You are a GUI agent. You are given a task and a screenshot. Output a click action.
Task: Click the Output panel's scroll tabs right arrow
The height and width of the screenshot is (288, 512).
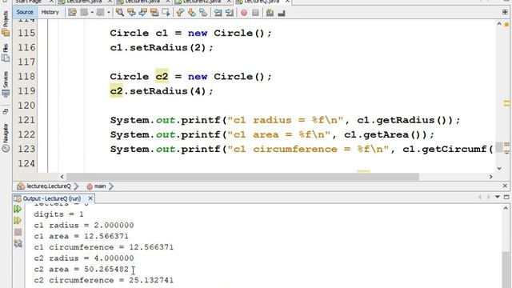click(488, 197)
